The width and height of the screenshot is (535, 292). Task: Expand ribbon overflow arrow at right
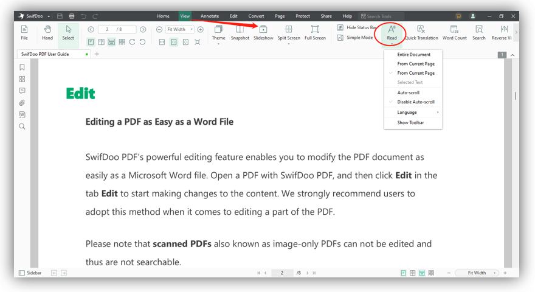tap(516, 32)
